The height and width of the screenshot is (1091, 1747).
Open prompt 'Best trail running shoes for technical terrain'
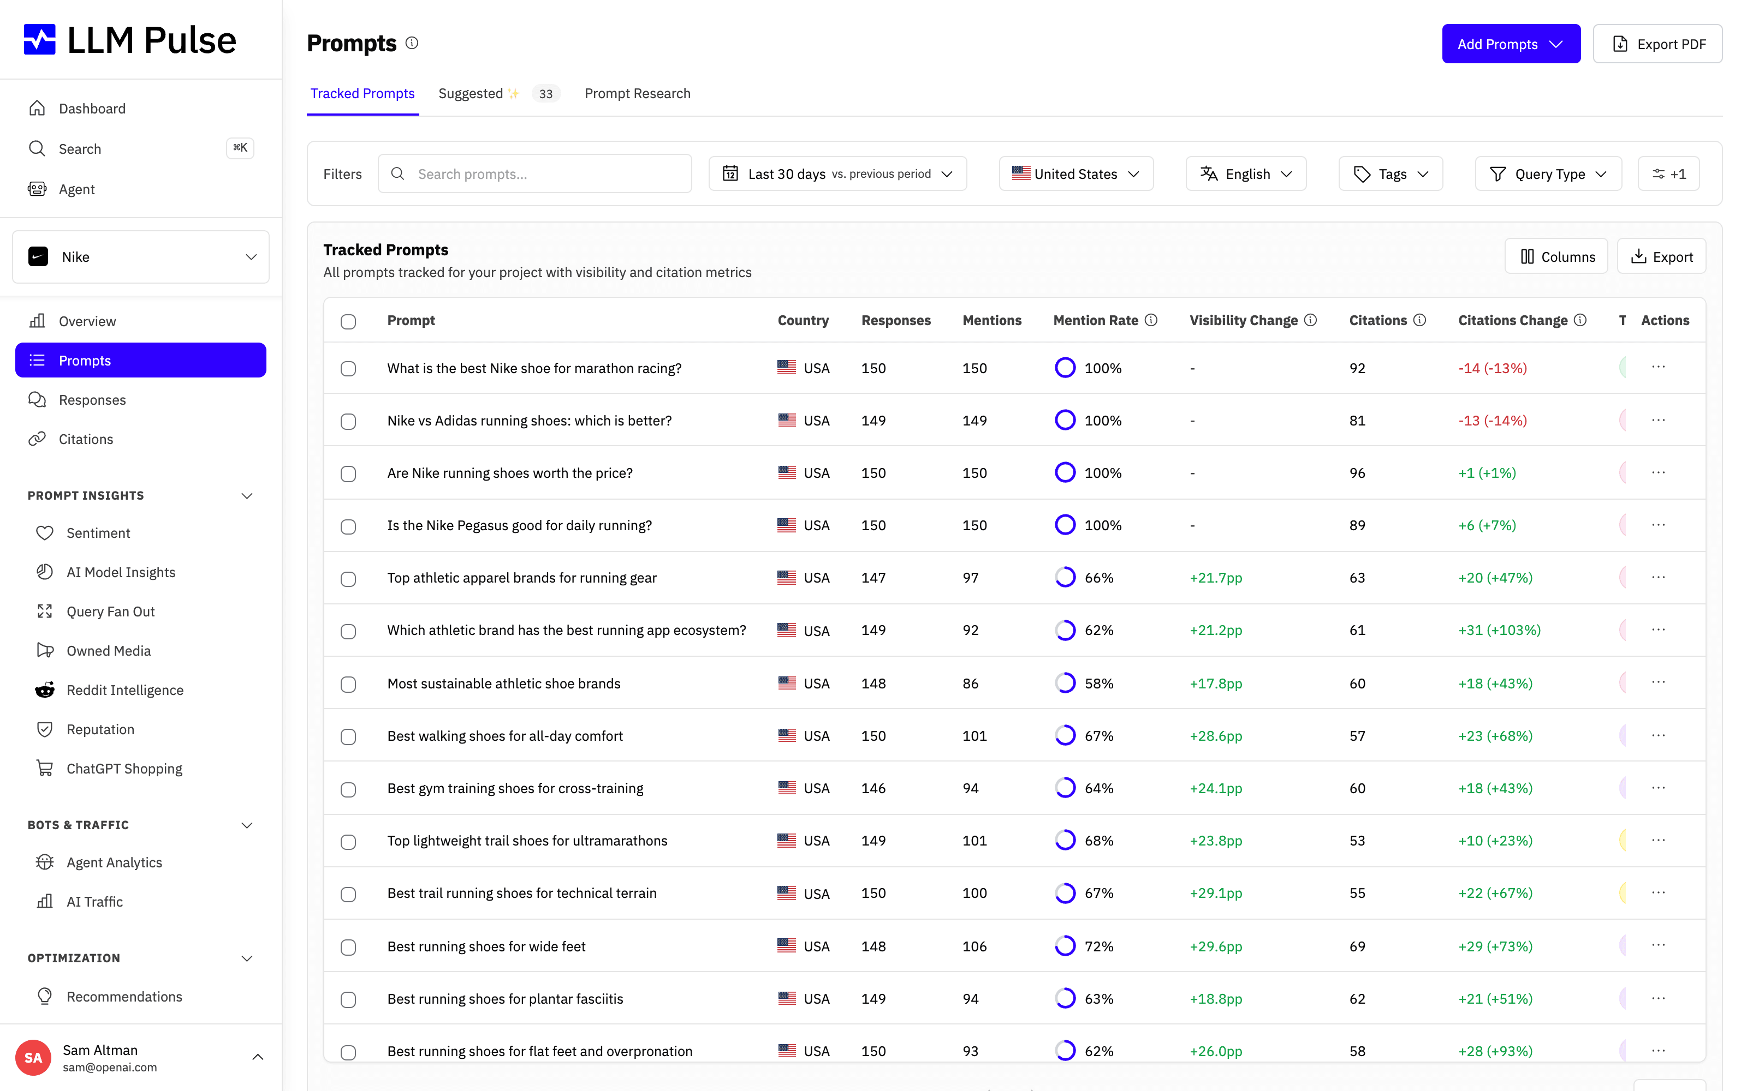(522, 894)
